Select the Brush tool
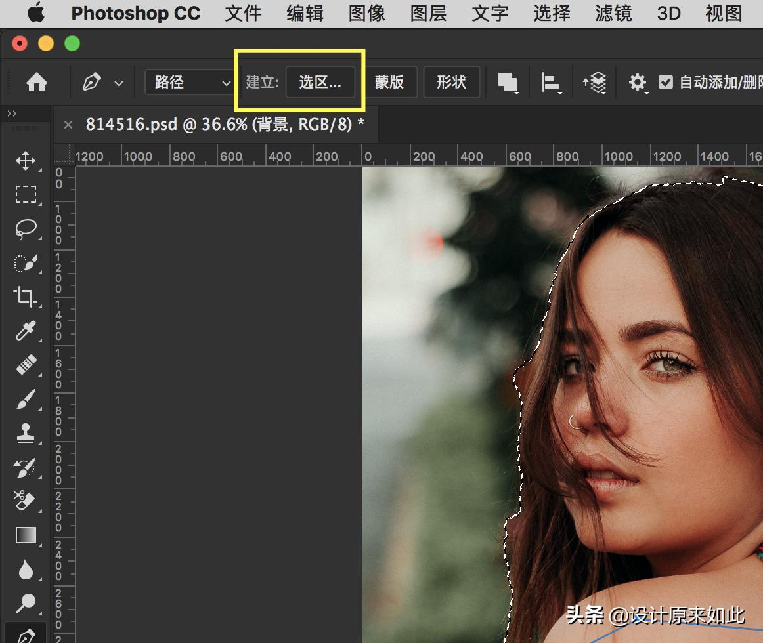The height and width of the screenshot is (643, 763). [x=26, y=399]
